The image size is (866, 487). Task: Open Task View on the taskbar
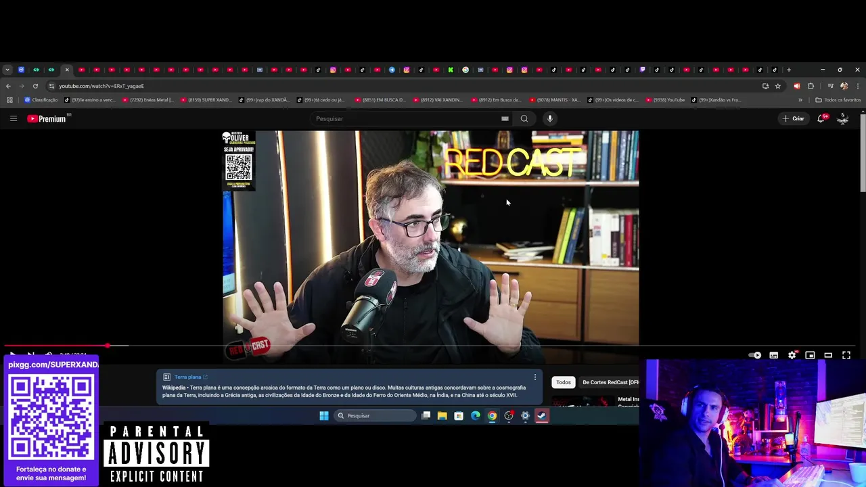click(x=426, y=415)
